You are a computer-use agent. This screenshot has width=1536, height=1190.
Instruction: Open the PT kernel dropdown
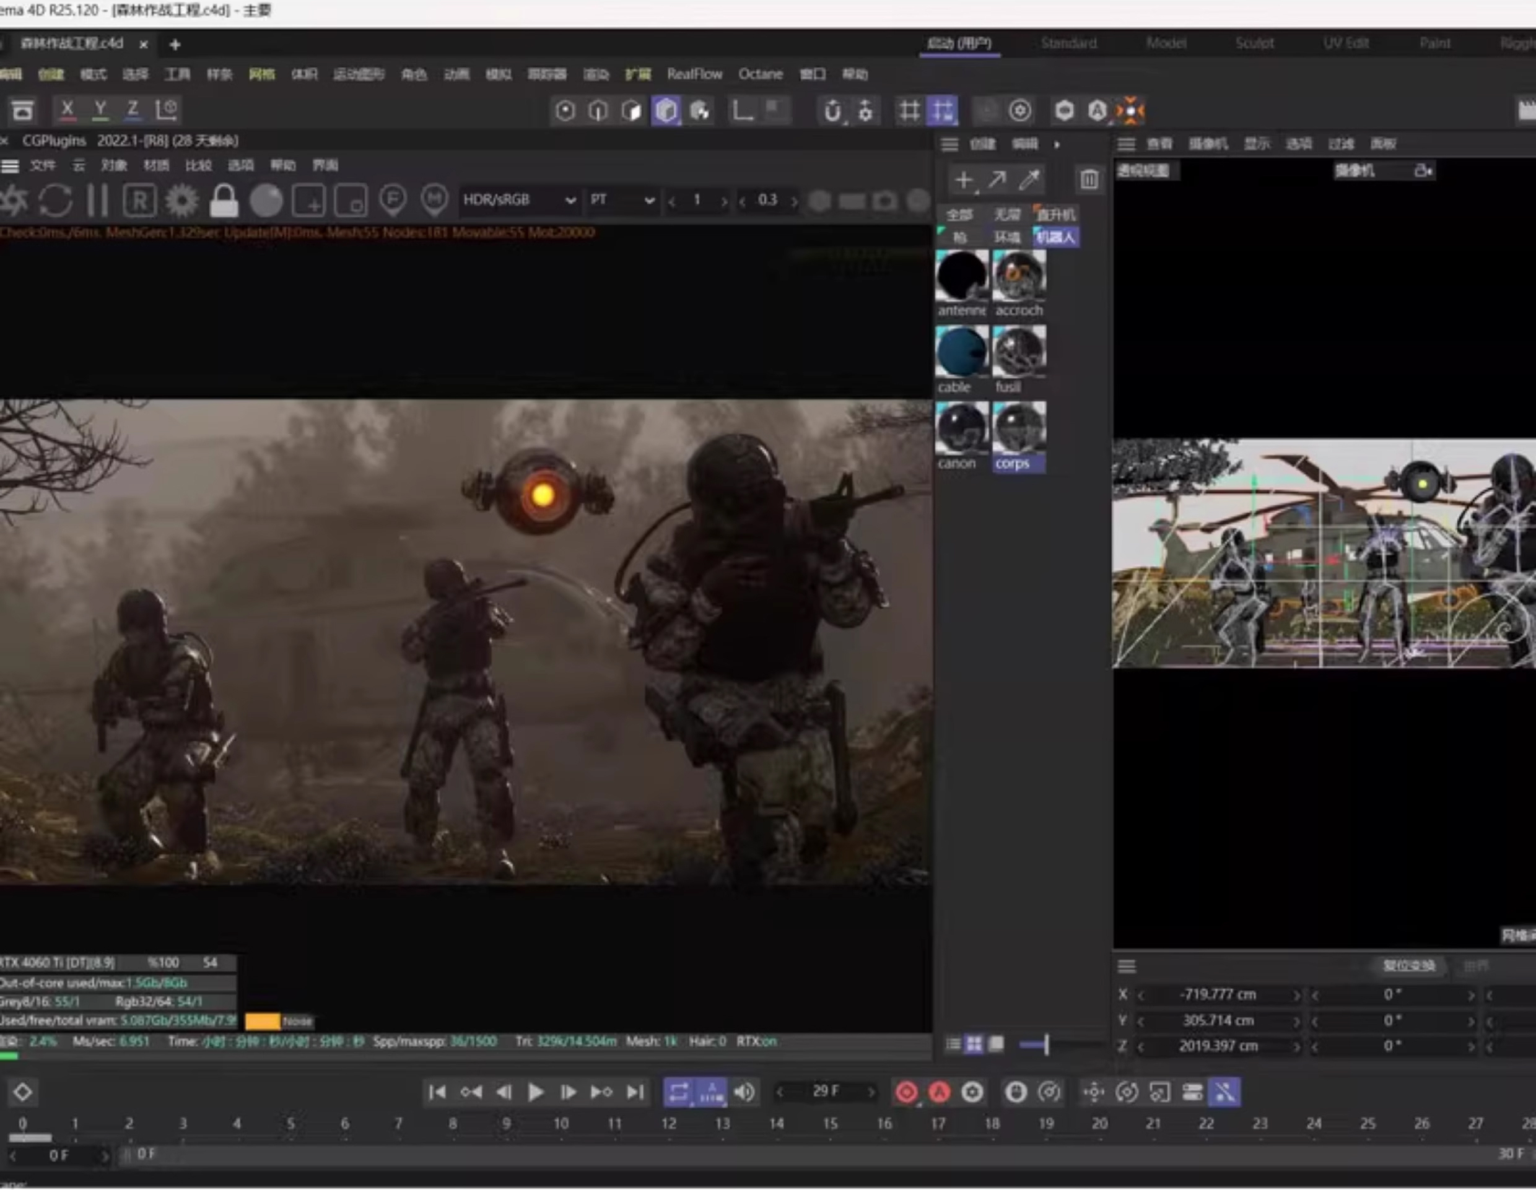click(x=622, y=201)
